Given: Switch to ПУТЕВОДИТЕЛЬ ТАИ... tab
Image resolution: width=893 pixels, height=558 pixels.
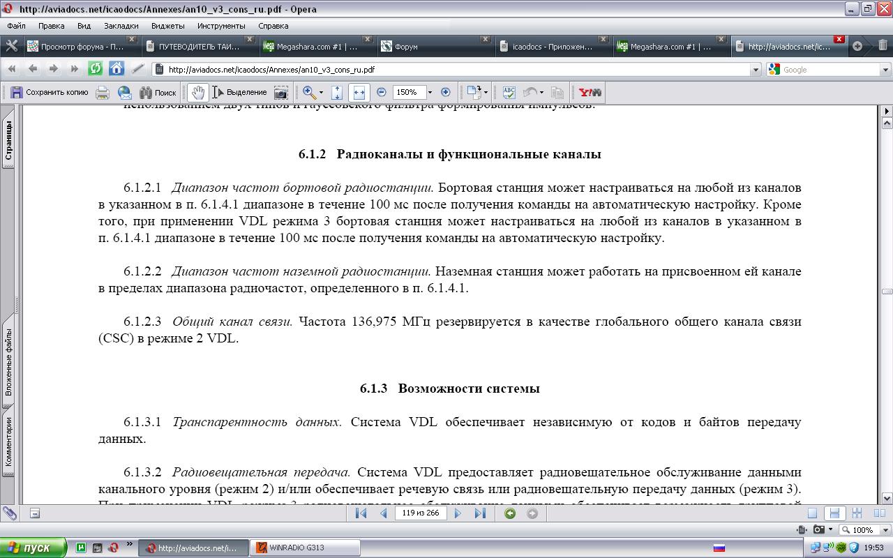Looking at the screenshot, I should (x=199, y=47).
